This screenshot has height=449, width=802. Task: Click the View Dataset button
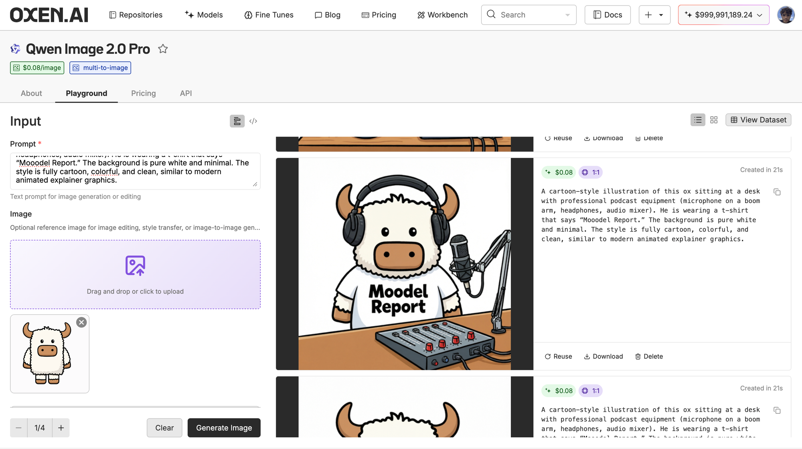click(758, 120)
